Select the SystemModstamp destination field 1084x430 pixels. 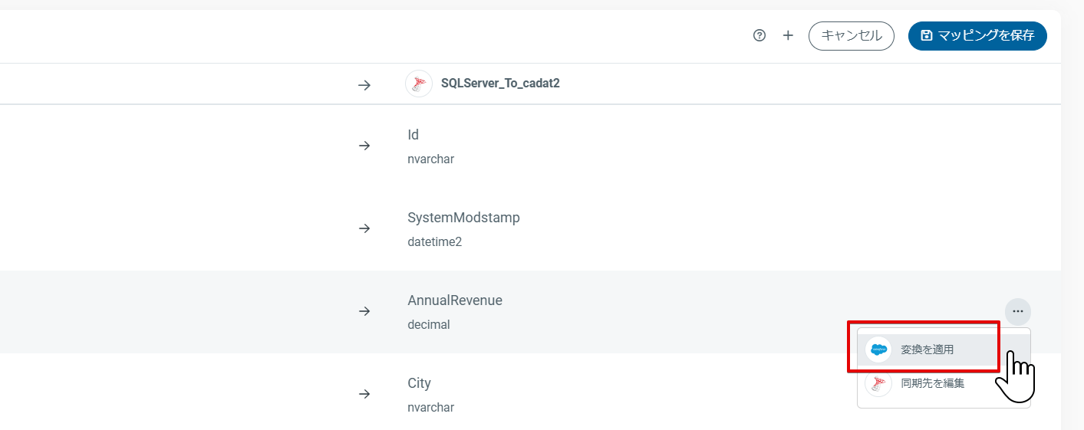pos(463,228)
